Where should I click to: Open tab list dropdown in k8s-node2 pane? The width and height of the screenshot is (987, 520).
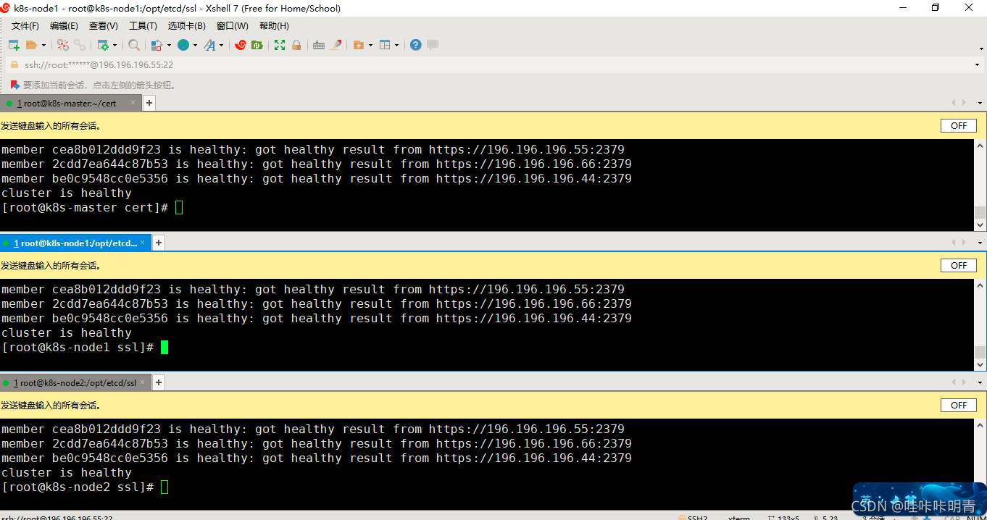pyautogui.click(x=978, y=383)
